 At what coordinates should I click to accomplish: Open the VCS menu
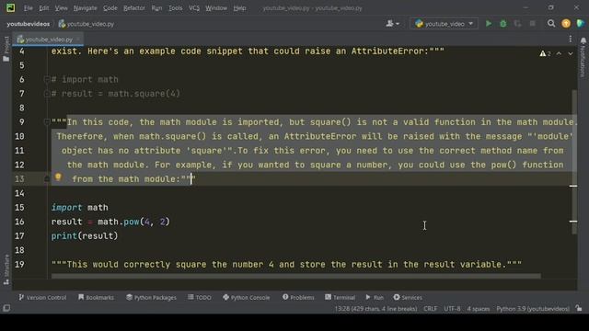pos(194,8)
